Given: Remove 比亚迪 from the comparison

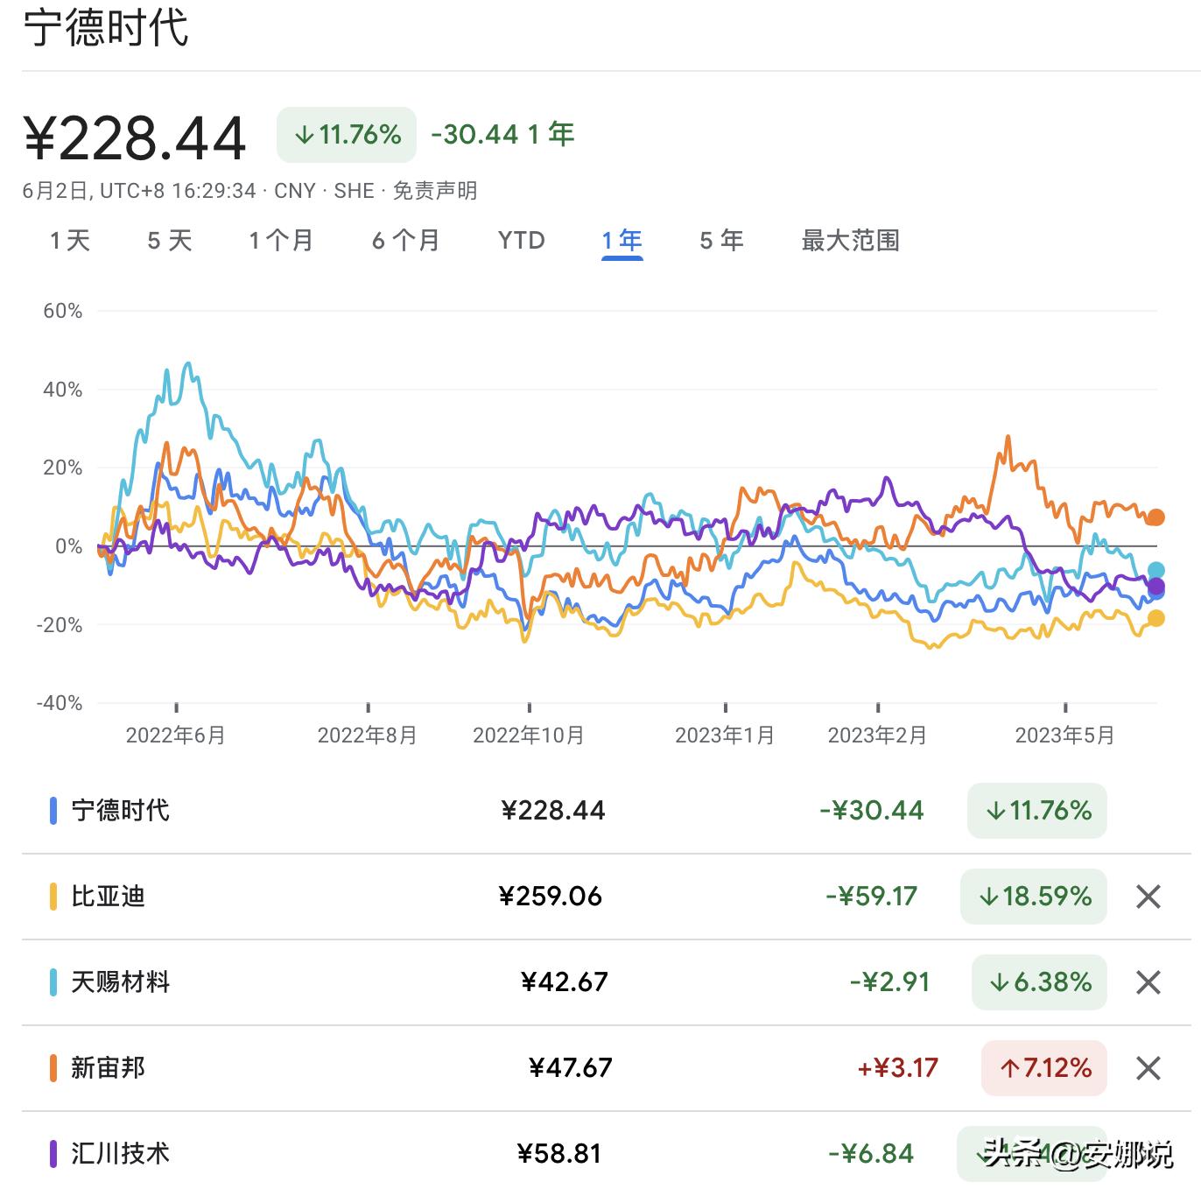Looking at the screenshot, I should tap(1148, 897).
